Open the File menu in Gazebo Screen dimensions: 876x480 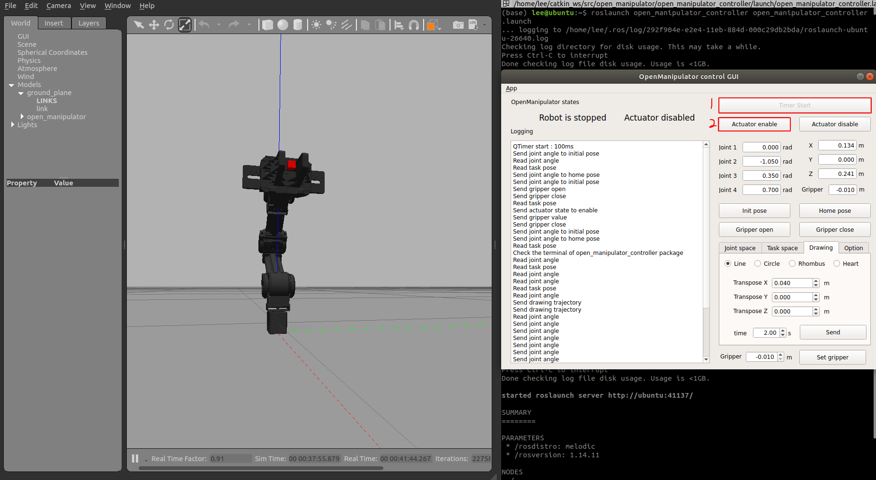tap(10, 6)
